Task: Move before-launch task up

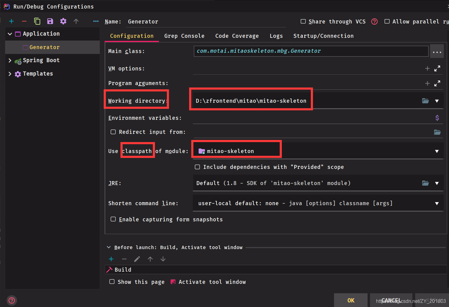Action: pos(150,259)
